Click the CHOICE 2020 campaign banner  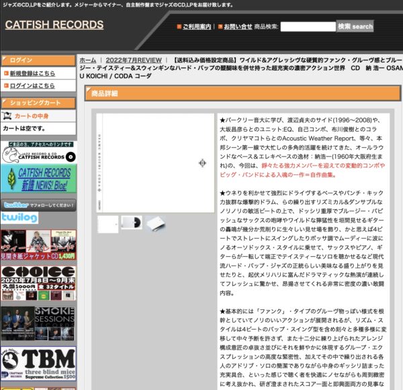[38, 283]
